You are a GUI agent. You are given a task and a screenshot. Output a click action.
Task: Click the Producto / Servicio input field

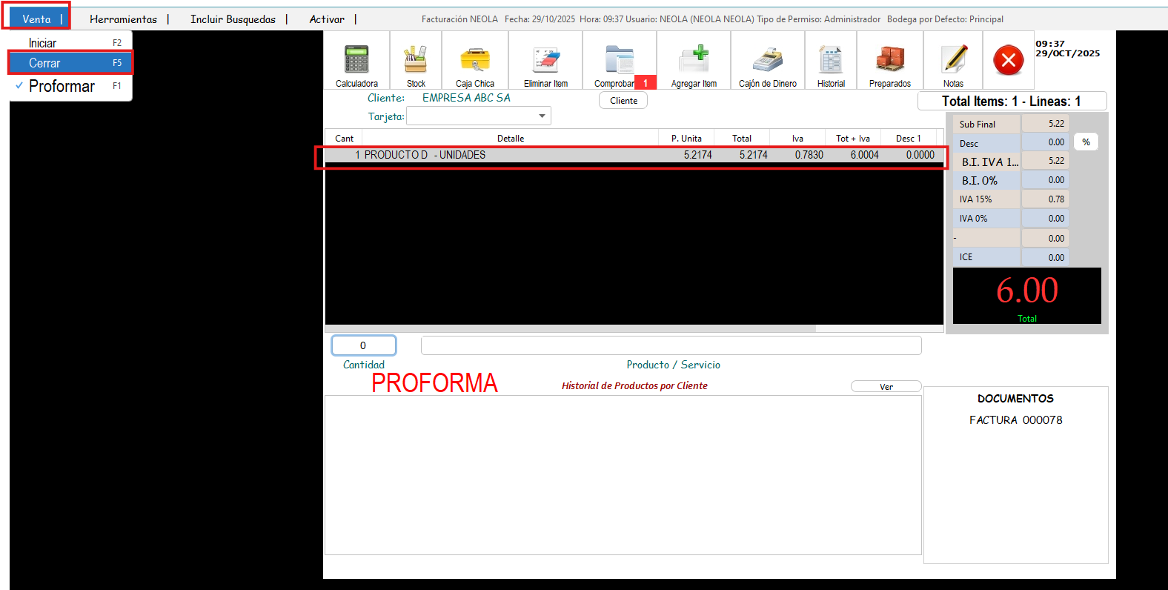671,345
